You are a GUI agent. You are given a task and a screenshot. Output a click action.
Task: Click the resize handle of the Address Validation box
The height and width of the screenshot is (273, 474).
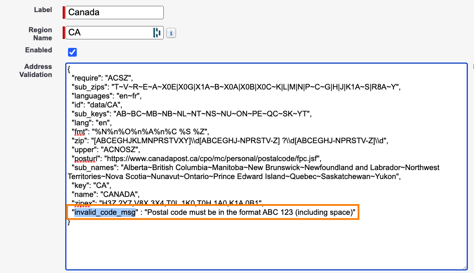(464, 267)
